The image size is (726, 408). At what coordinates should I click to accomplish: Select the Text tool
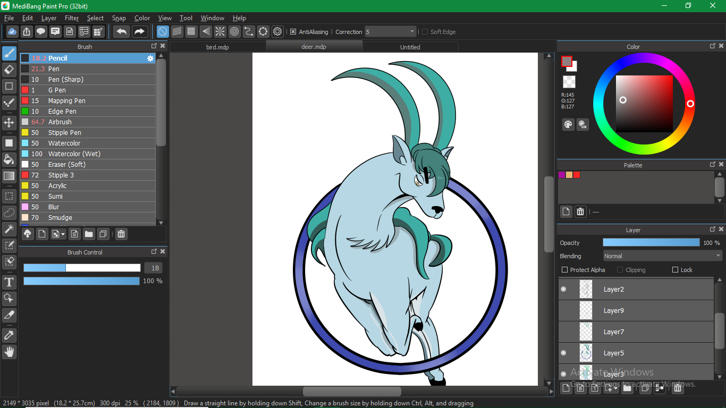(9, 282)
